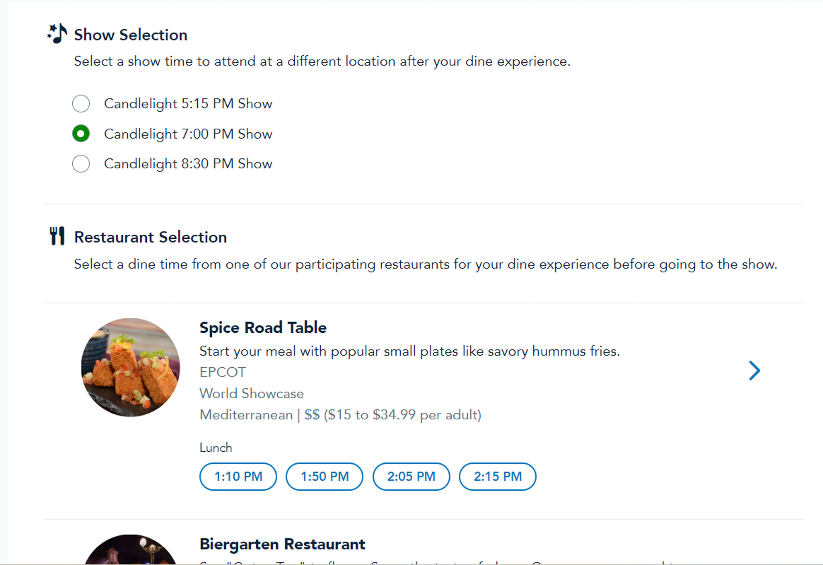Click the World Showcase area text

coord(252,393)
